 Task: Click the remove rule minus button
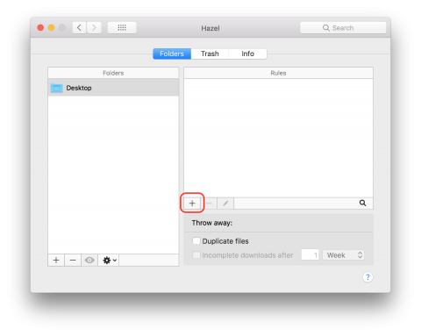(209, 204)
